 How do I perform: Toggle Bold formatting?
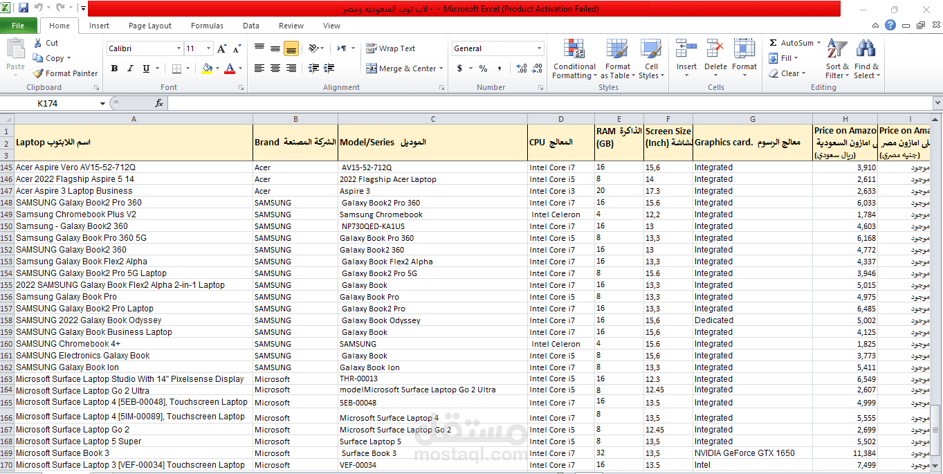[x=114, y=69]
